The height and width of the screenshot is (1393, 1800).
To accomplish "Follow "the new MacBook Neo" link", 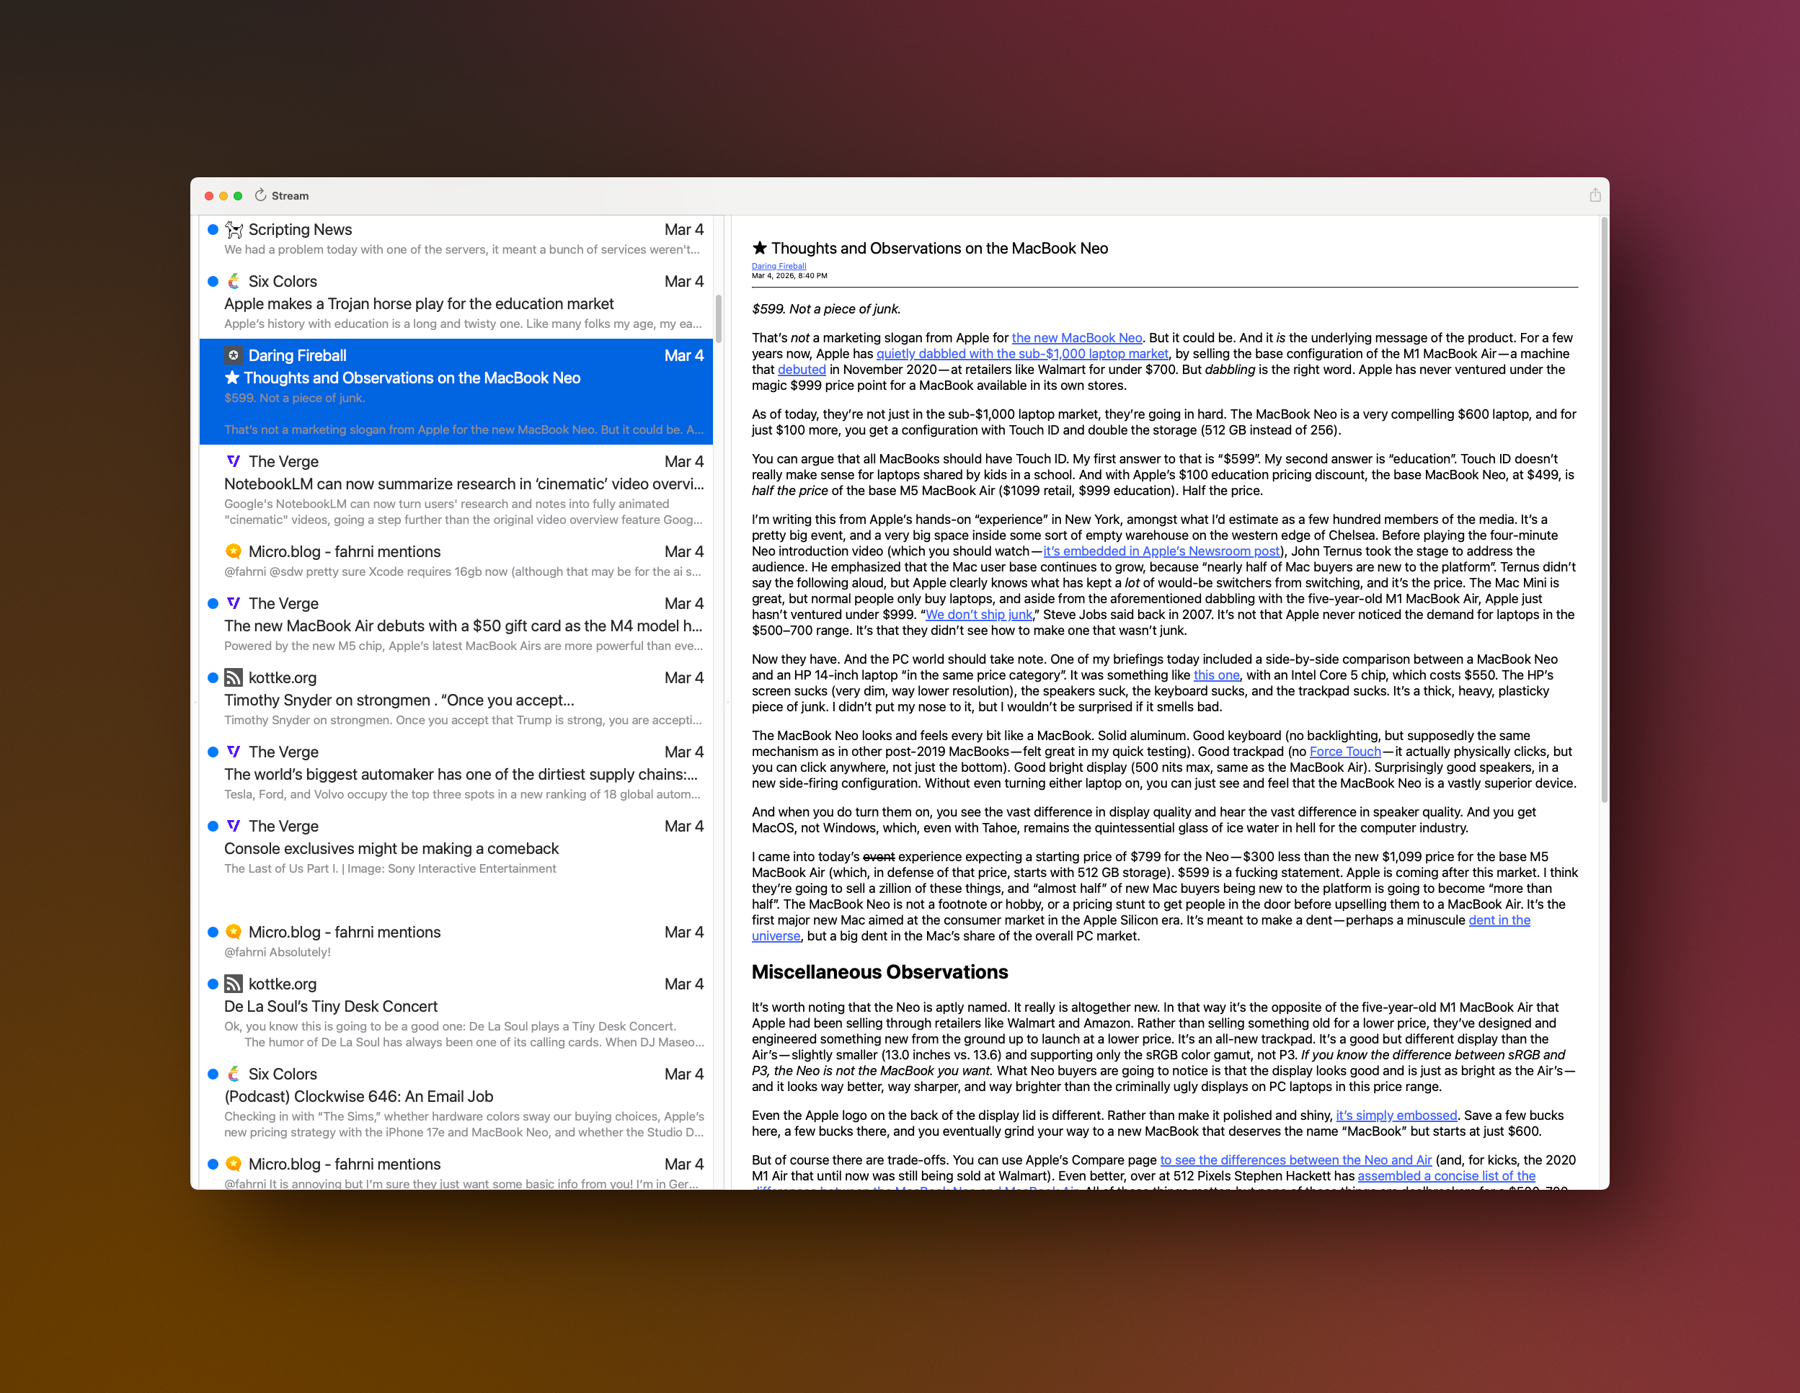I will pyautogui.click(x=1076, y=338).
